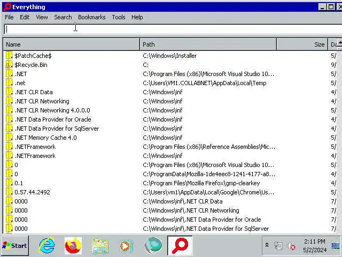
Task: Open the Bookmarks menu
Action: pos(91,17)
